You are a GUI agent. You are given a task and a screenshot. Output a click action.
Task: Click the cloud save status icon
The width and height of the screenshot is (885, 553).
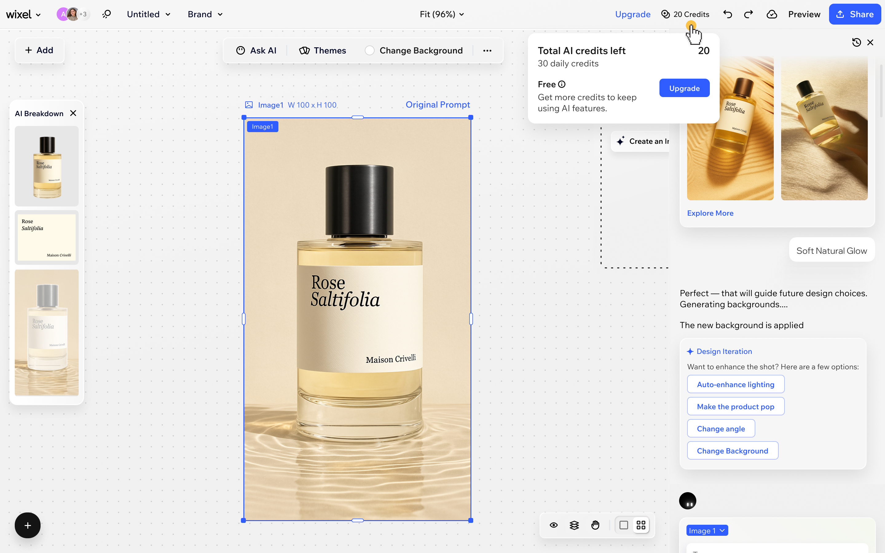tap(772, 14)
